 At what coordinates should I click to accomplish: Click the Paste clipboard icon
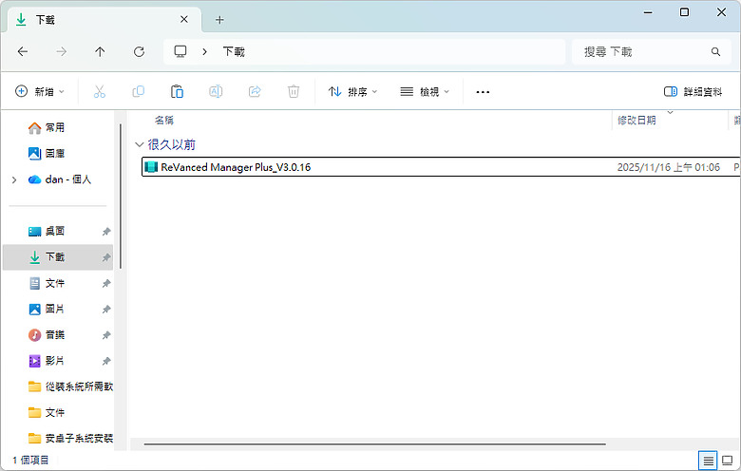coord(177,92)
